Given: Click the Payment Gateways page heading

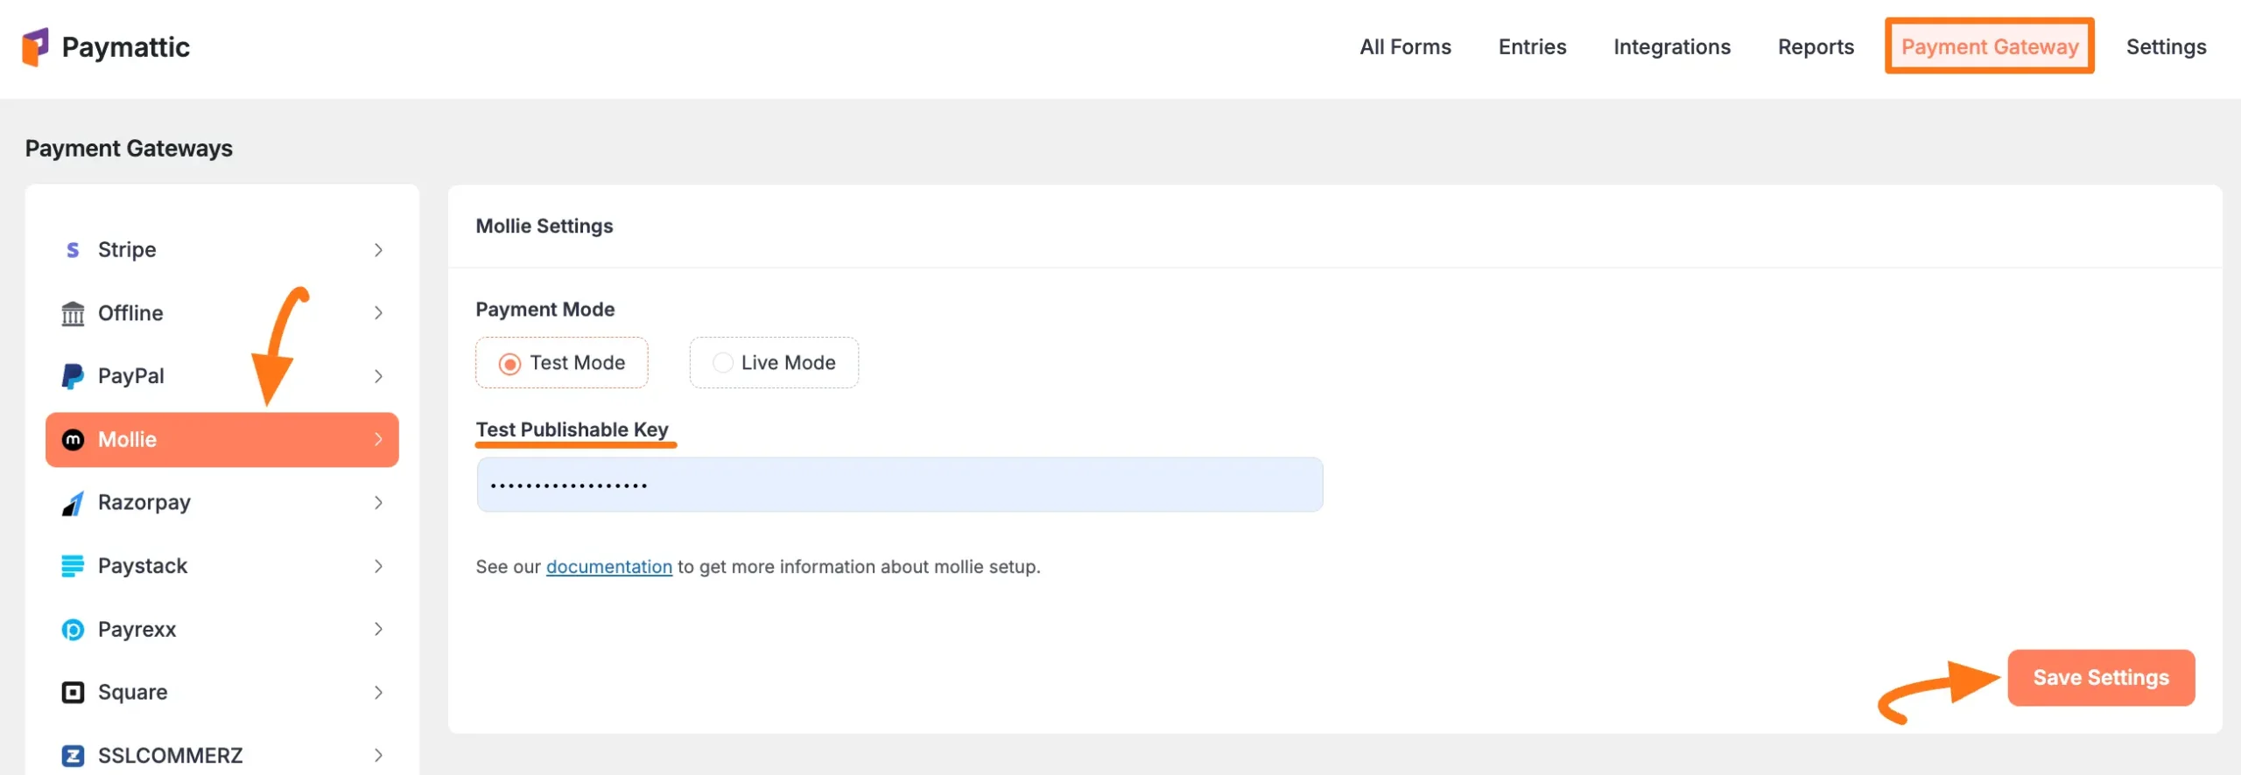Looking at the screenshot, I should click(129, 149).
